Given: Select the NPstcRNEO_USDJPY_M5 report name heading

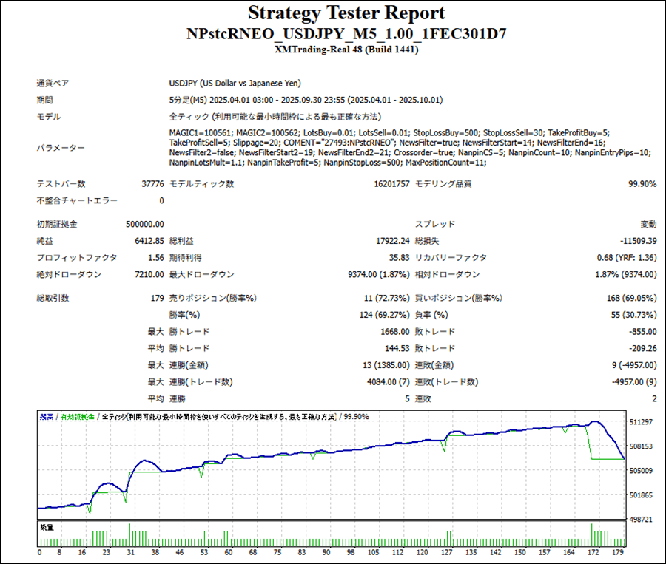Looking at the screenshot, I should coord(346,34).
